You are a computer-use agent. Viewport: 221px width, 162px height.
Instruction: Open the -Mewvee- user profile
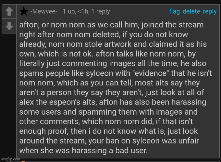click(44, 11)
